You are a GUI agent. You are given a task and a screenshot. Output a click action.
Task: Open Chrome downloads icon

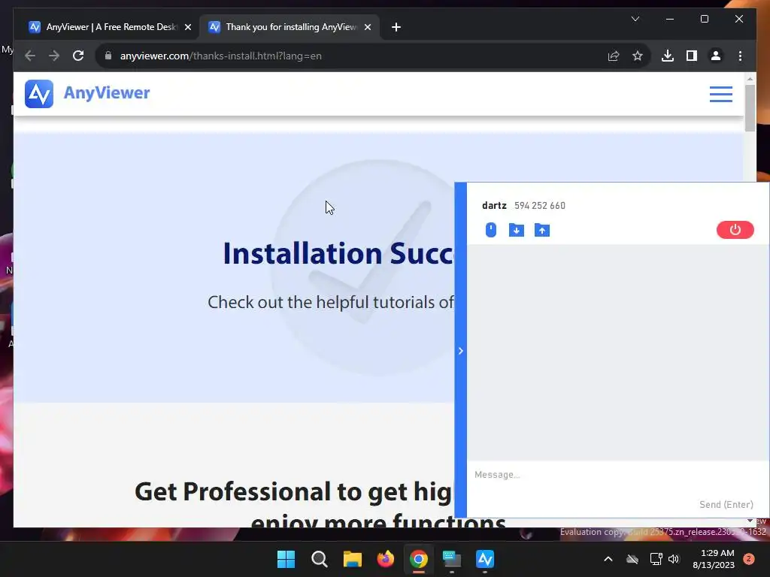[x=668, y=56]
